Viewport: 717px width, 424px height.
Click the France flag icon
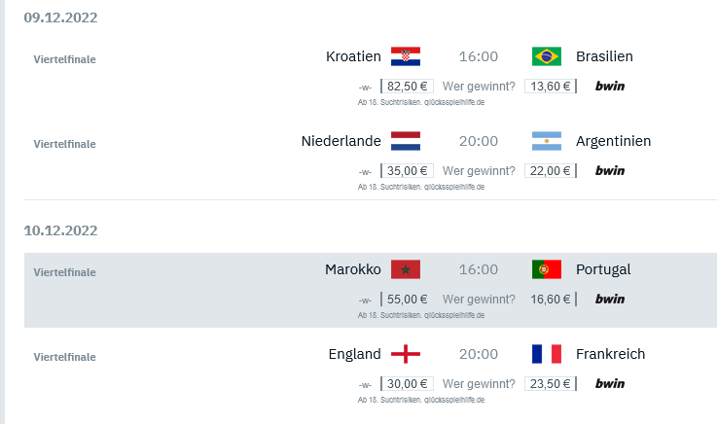click(547, 354)
